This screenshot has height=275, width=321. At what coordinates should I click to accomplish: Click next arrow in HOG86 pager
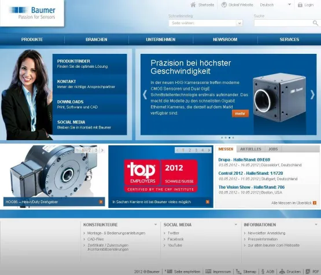(102, 150)
